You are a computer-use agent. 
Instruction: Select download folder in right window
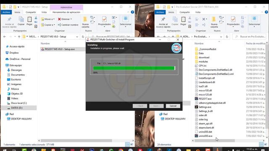pyautogui.click(x=204, y=57)
